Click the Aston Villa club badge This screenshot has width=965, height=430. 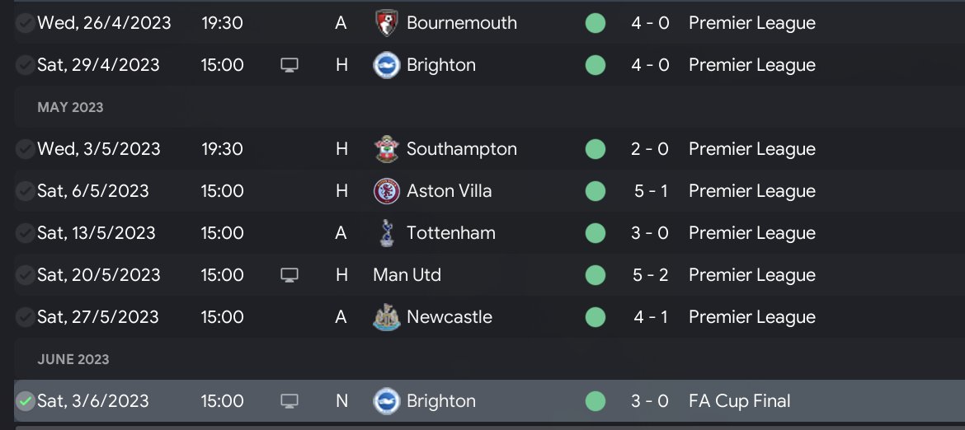(x=384, y=191)
